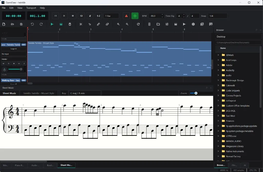Arm recording on the Piano track
263x172 pixels.
[14, 63]
